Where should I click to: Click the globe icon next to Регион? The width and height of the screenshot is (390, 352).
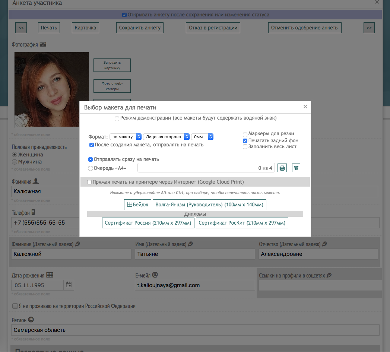(31, 320)
